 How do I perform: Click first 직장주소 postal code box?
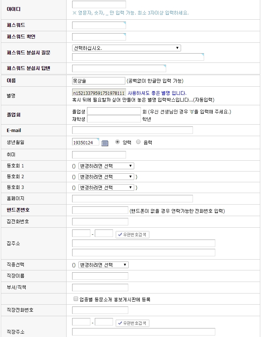tap(81, 322)
